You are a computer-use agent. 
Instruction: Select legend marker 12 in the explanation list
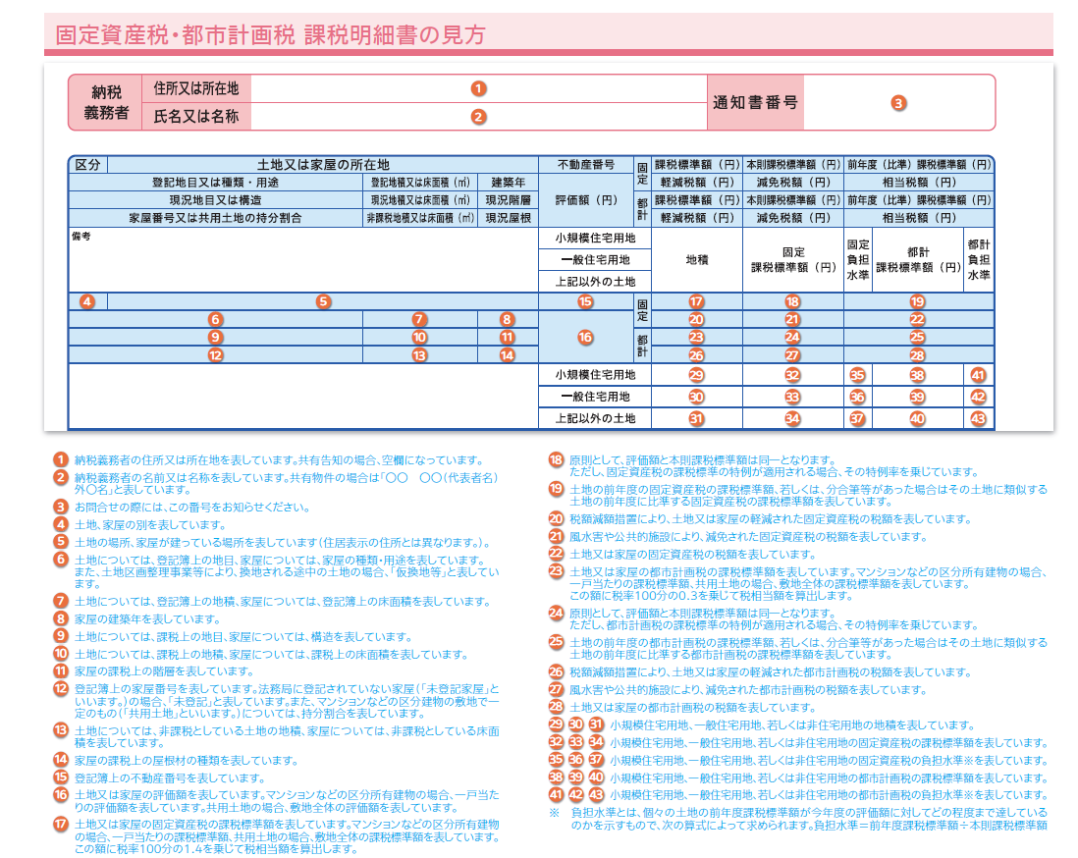point(61,689)
